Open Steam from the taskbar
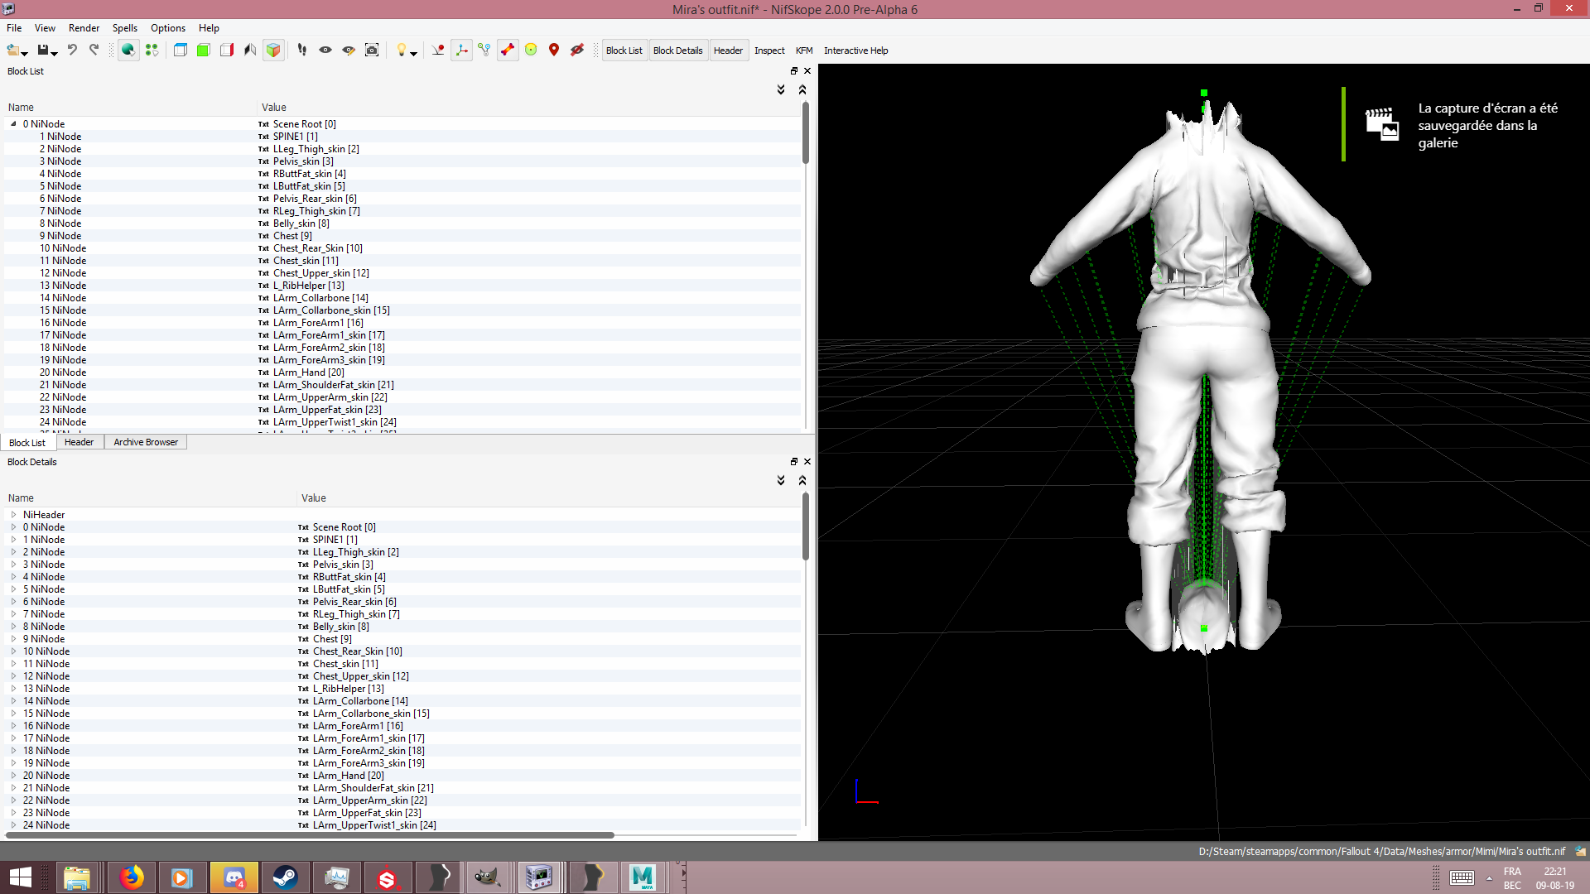 [286, 877]
